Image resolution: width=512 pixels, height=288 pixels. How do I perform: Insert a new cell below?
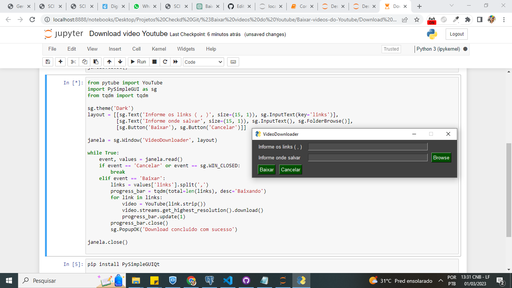[x=60, y=61]
